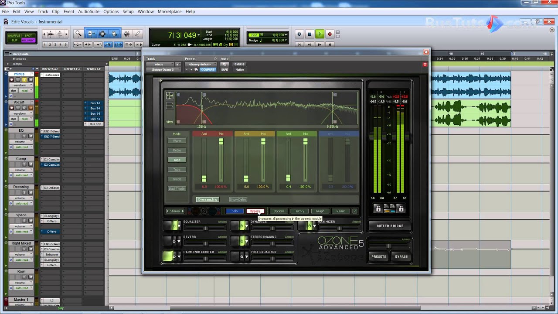558x314 pixels.
Task: Open Reverb module preset dropdown arrow
Action: coord(179,242)
